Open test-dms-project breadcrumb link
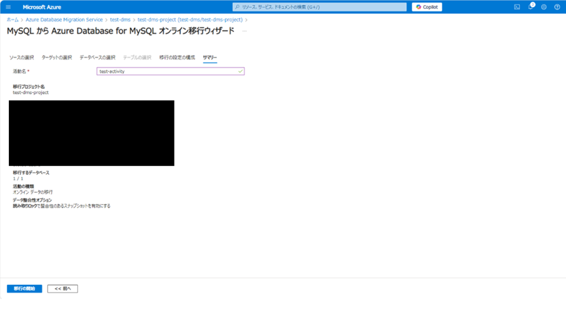This screenshot has height=313, width=566. tap(190, 20)
